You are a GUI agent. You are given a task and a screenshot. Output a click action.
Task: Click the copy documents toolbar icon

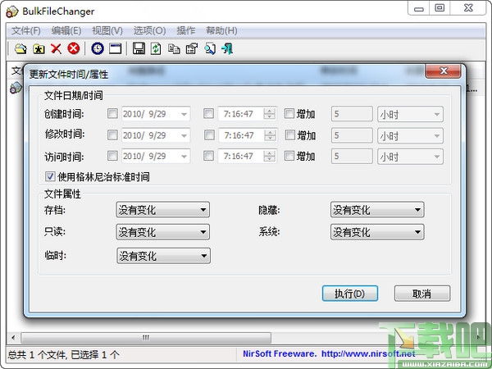174,49
